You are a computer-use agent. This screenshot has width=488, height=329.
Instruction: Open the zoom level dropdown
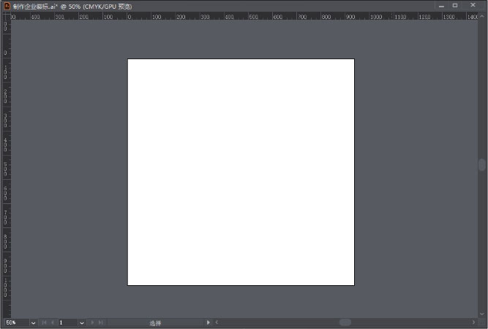click(34, 322)
